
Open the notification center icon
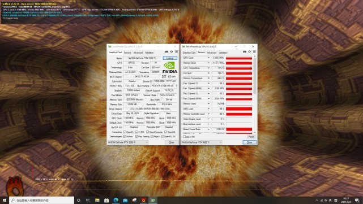coord(357,200)
